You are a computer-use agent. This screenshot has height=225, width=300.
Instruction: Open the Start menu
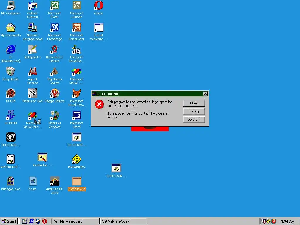click(9, 221)
